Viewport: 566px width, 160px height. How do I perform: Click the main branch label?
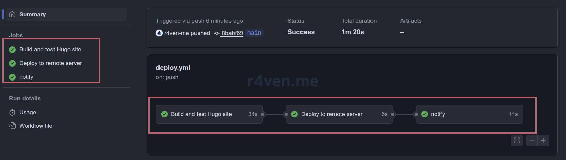(x=254, y=33)
